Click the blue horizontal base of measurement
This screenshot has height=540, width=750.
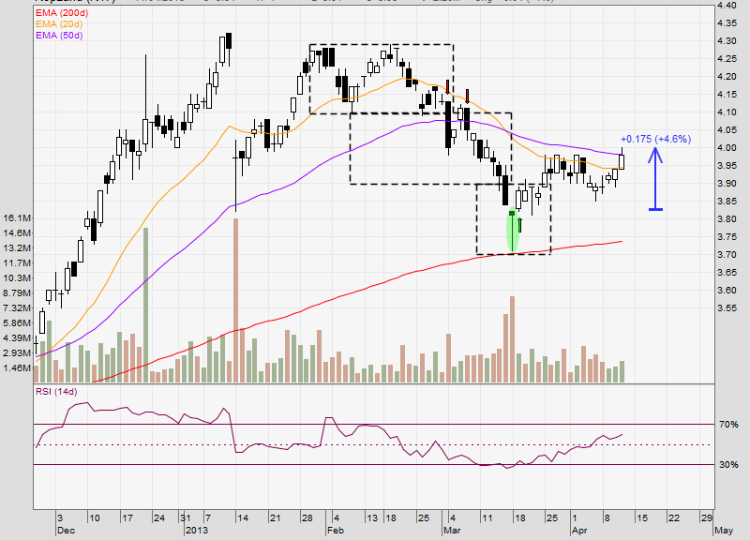[656, 209]
